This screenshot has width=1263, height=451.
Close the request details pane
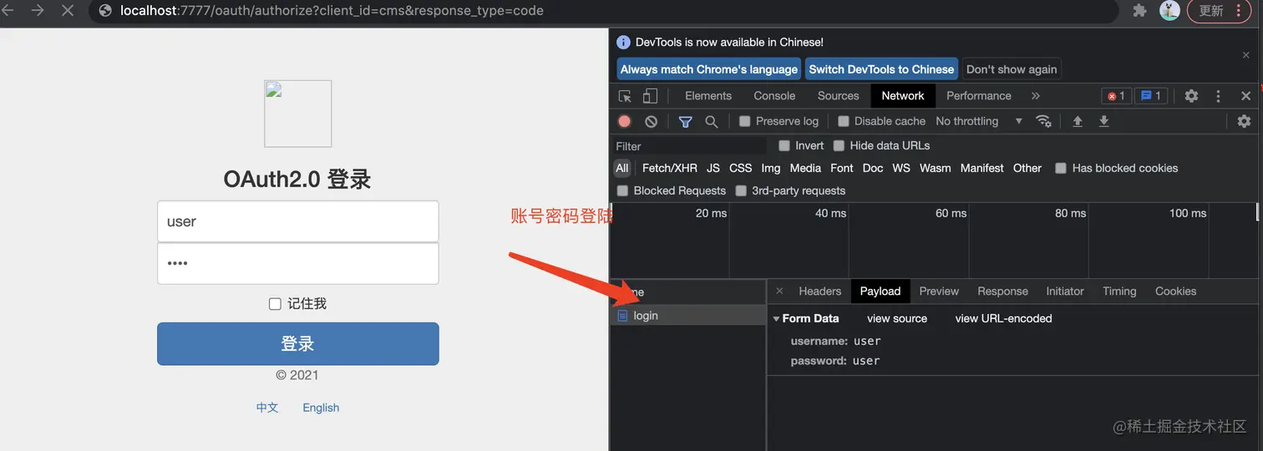(779, 291)
